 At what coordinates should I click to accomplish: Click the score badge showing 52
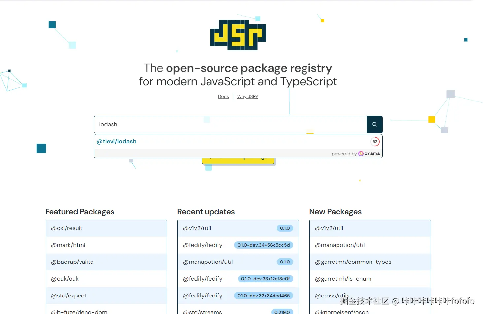375,142
